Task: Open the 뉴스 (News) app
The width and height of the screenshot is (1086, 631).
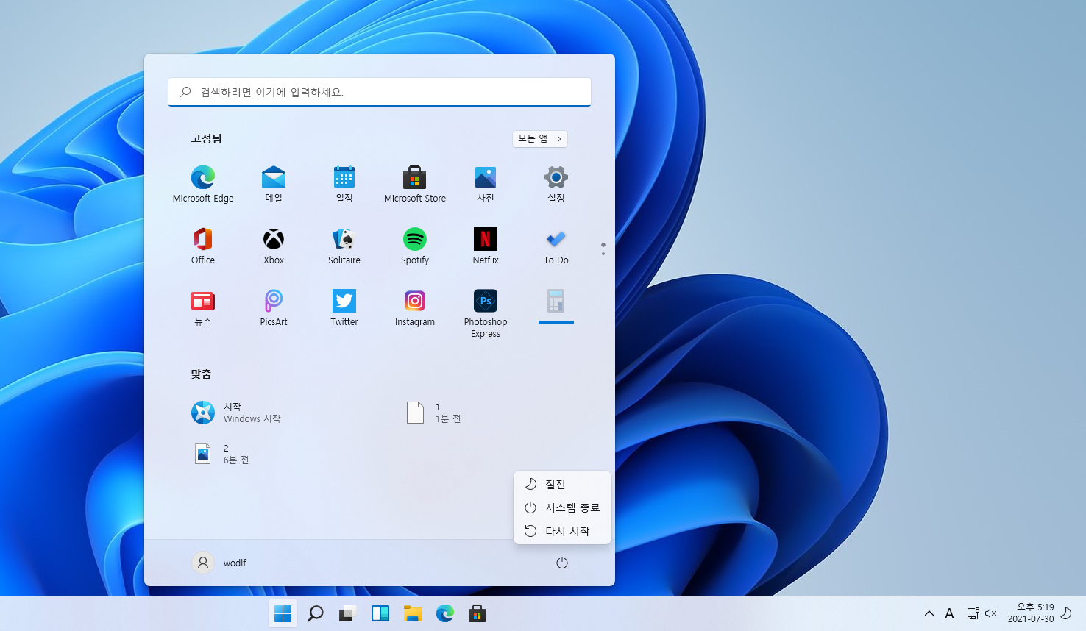Action: click(203, 307)
